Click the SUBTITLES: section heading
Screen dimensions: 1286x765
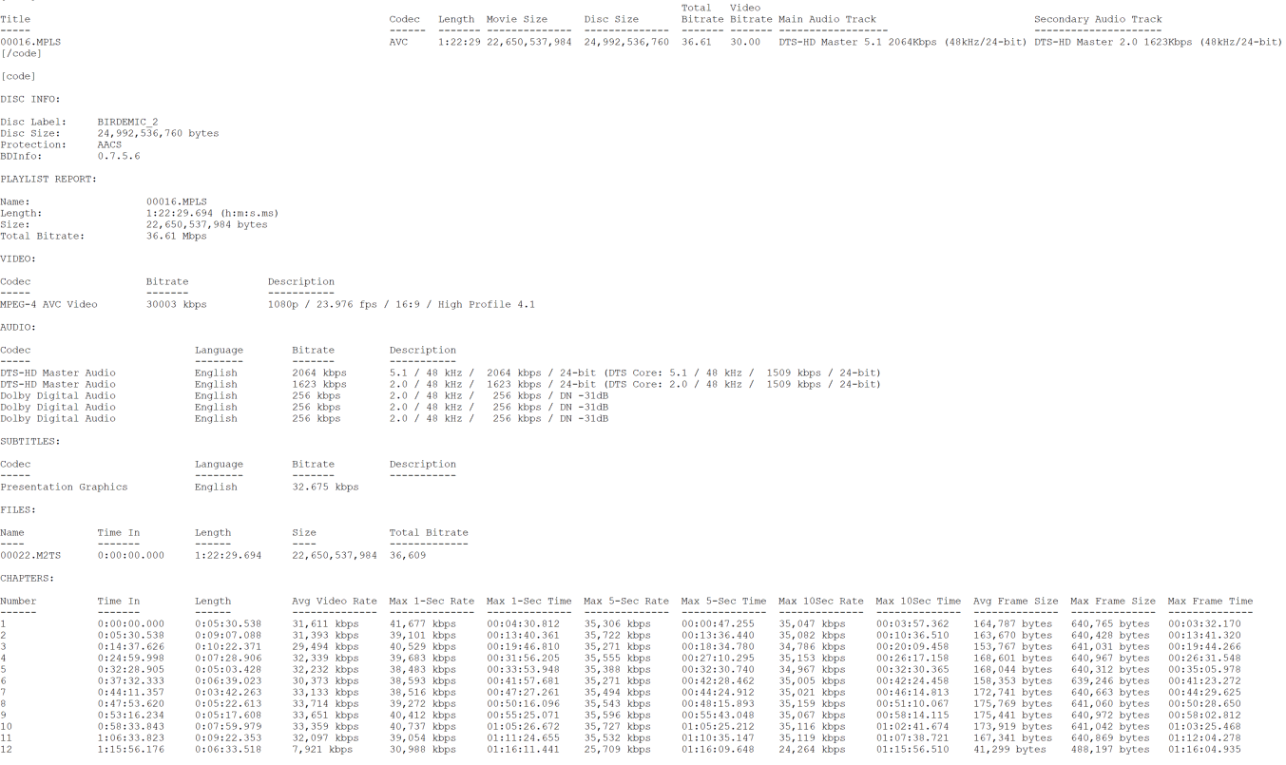30,442
